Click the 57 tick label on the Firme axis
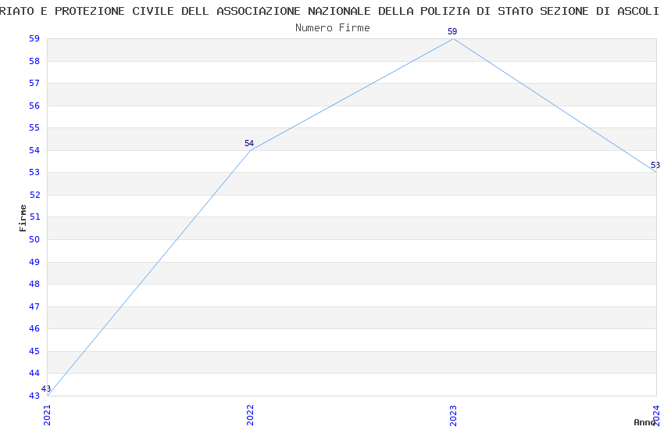664x430 pixels. (34, 83)
